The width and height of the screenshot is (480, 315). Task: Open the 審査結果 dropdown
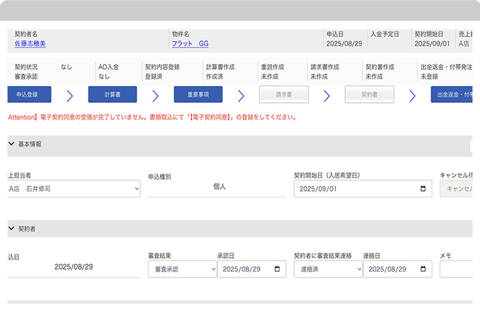tap(182, 269)
